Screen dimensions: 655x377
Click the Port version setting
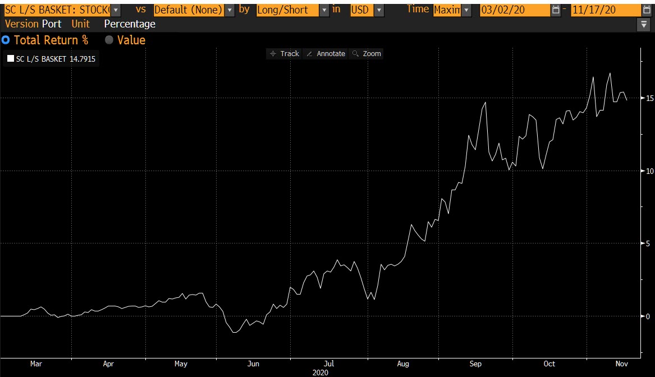pos(52,24)
